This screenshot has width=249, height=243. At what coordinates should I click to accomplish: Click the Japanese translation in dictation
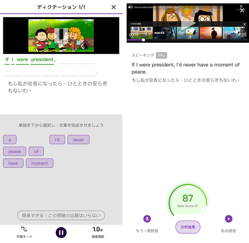[58, 87]
